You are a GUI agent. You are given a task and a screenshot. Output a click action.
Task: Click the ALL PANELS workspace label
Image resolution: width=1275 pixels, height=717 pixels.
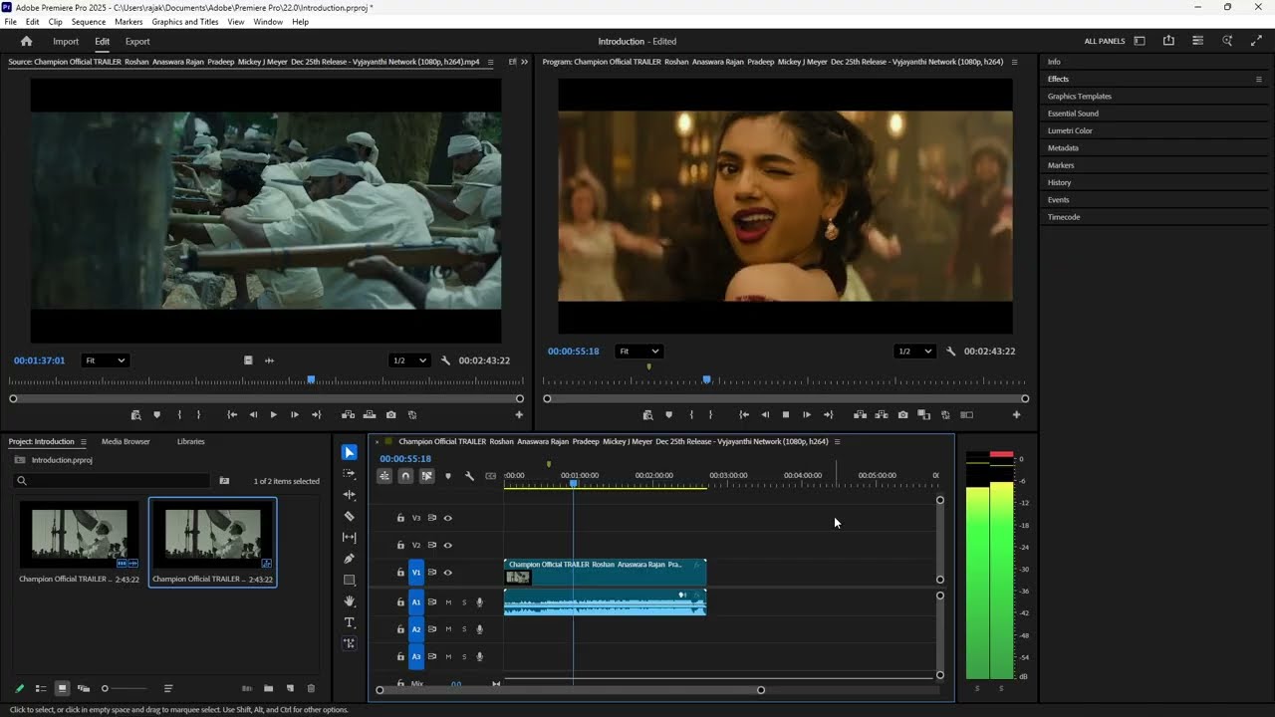1105,41
